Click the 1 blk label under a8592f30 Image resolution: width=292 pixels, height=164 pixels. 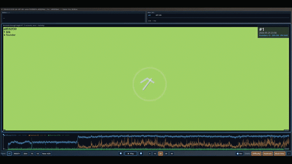7,32
